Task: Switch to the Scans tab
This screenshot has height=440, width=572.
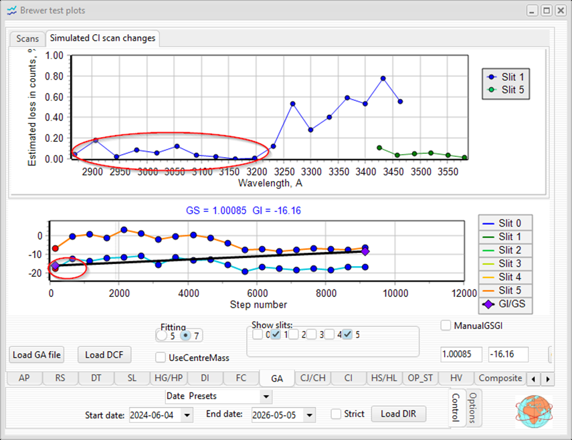Action: click(27, 39)
